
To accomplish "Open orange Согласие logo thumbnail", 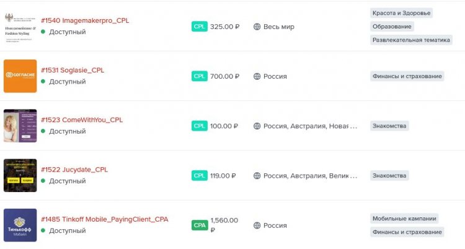I will (20, 76).
